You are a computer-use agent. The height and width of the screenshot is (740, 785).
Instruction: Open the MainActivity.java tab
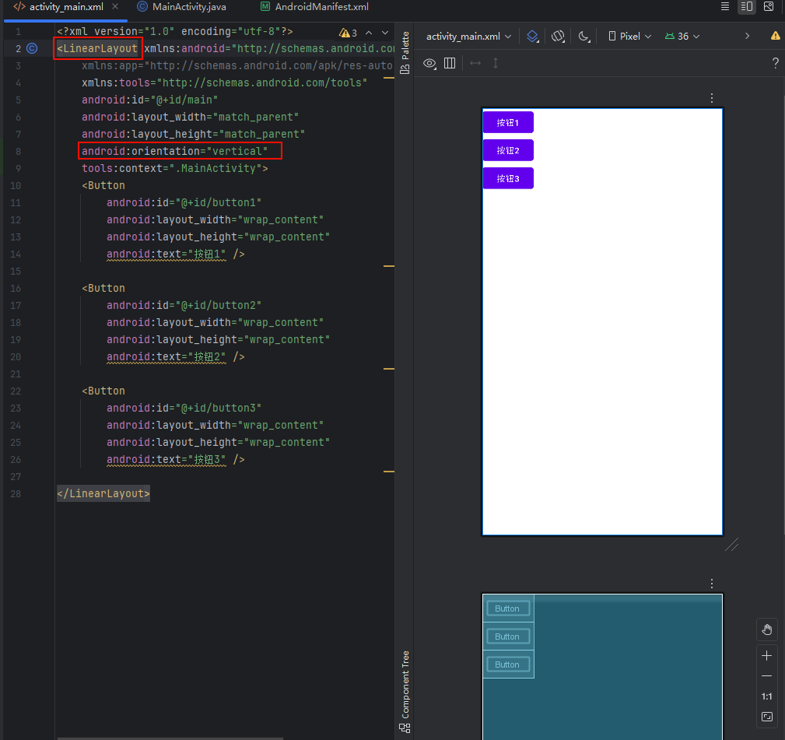(182, 7)
